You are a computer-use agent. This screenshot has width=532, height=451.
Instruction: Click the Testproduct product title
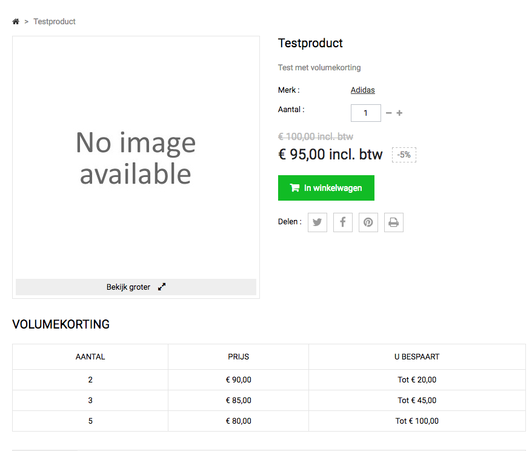310,44
